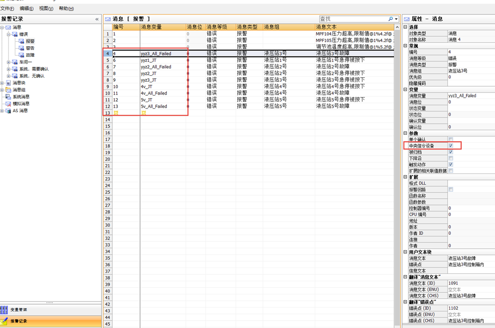The height and width of the screenshot is (328, 495).
Task: Collapse the 参数 section in properties
Action: [x=405, y=134]
